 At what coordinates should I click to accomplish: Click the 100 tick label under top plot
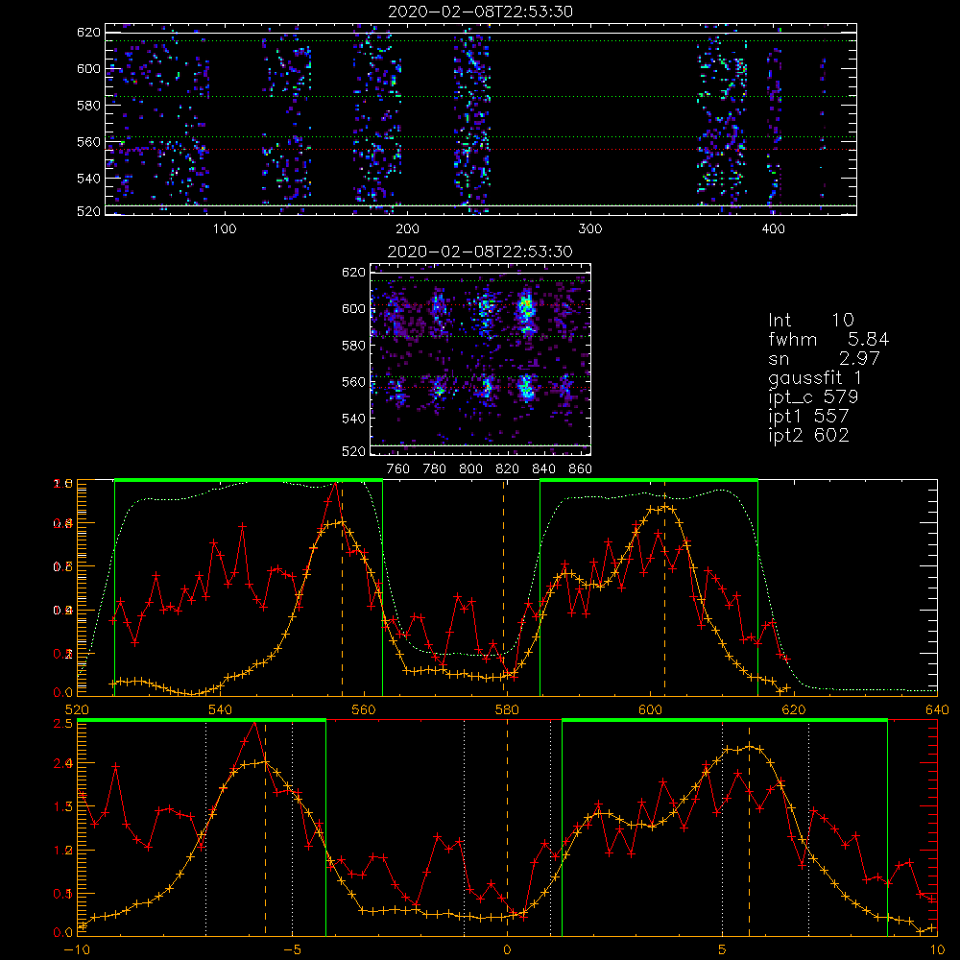pyautogui.click(x=225, y=229)
